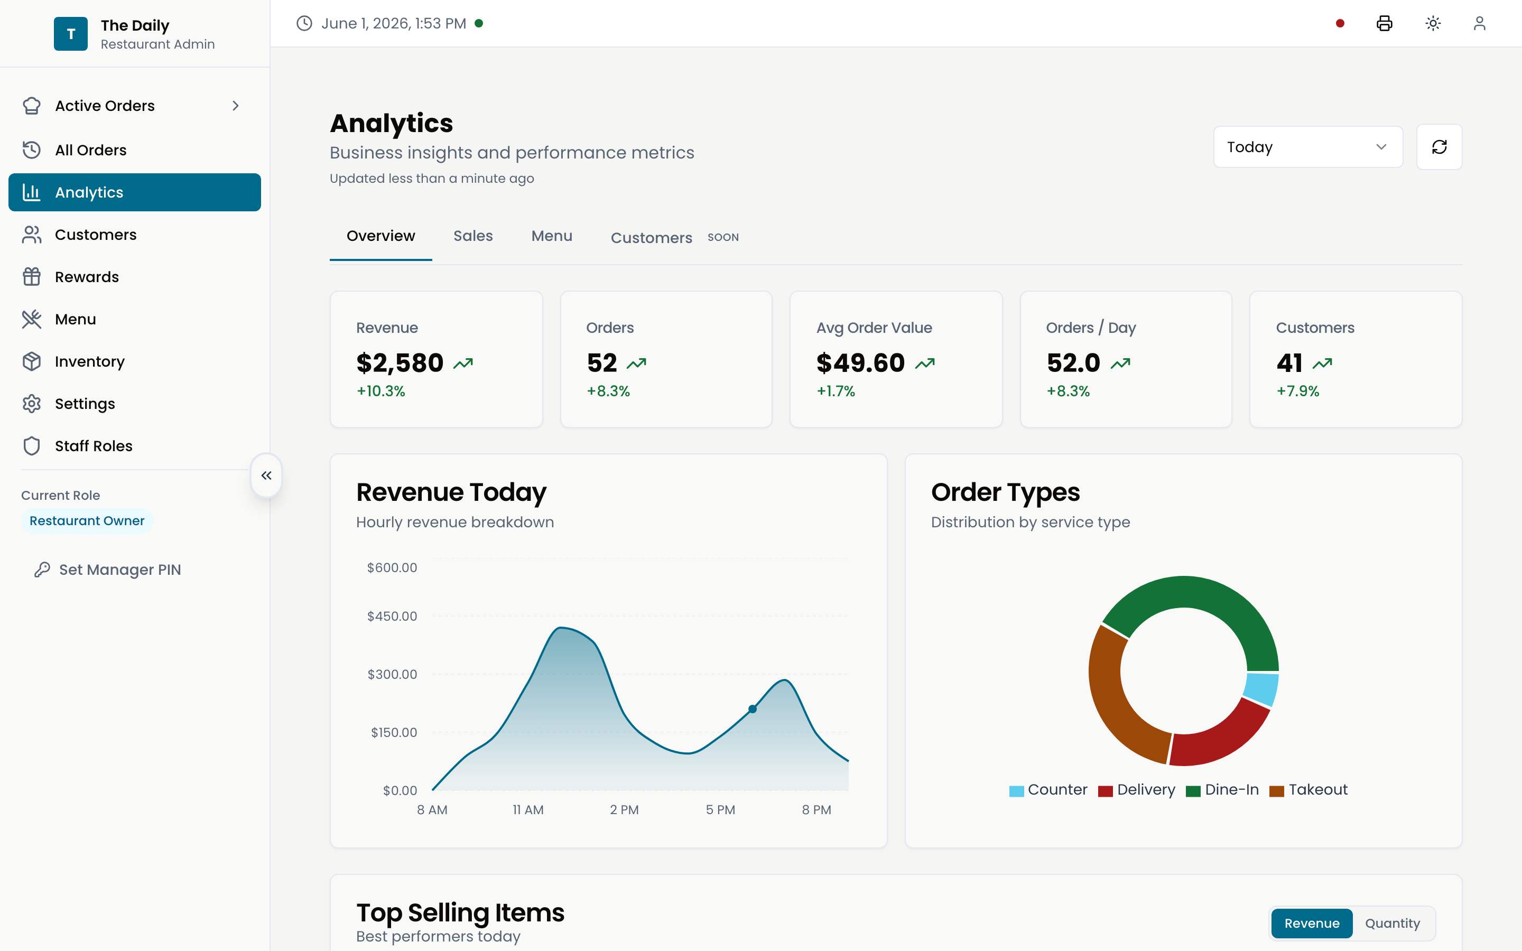
Task: Click the package Inventory icon
Action: 32,361
